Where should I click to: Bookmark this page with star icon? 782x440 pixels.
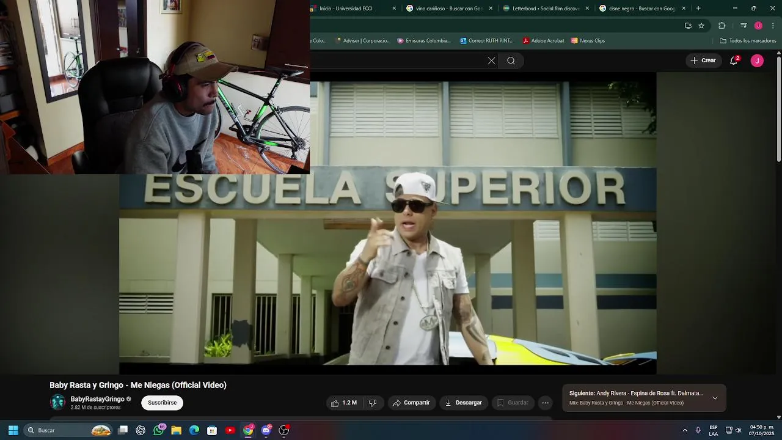point(701,26)
